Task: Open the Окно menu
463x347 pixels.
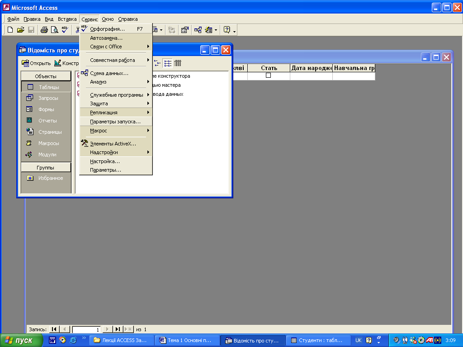Action: point(108,19)
